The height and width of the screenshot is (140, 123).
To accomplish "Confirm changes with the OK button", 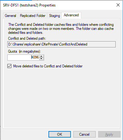I will 60,134.
